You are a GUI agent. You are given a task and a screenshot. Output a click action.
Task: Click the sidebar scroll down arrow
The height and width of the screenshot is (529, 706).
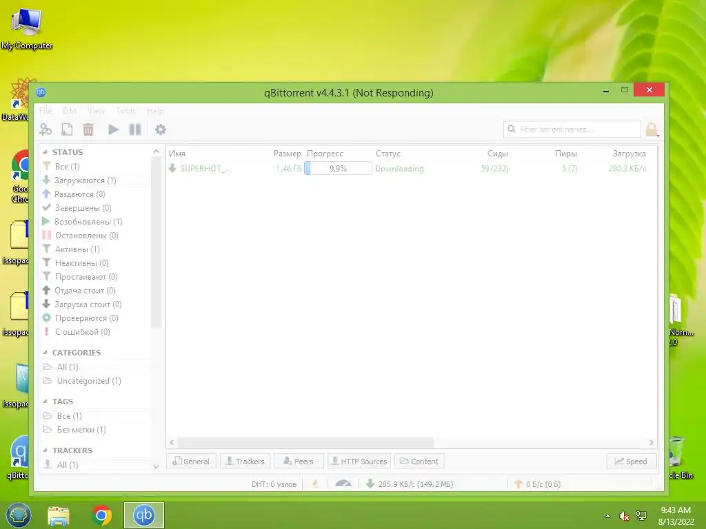click(156, 466)
